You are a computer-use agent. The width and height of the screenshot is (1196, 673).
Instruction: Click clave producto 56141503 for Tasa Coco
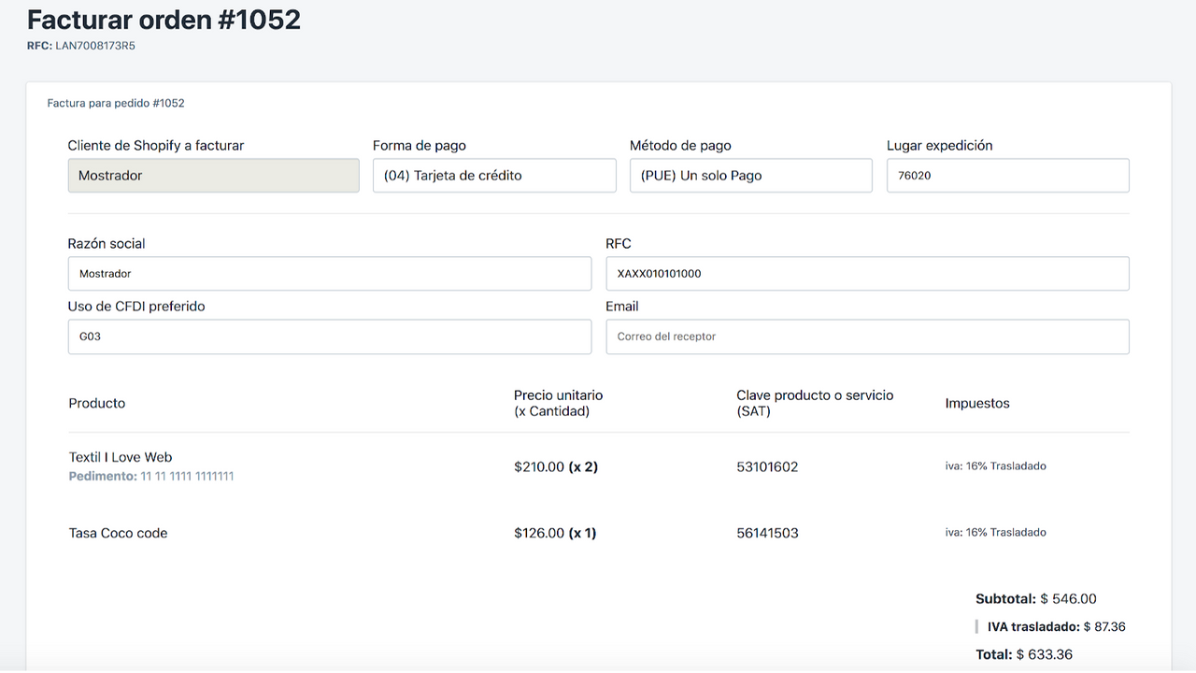point(766,533)
